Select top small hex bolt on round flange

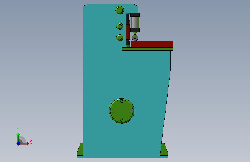(x=121, y=101)
